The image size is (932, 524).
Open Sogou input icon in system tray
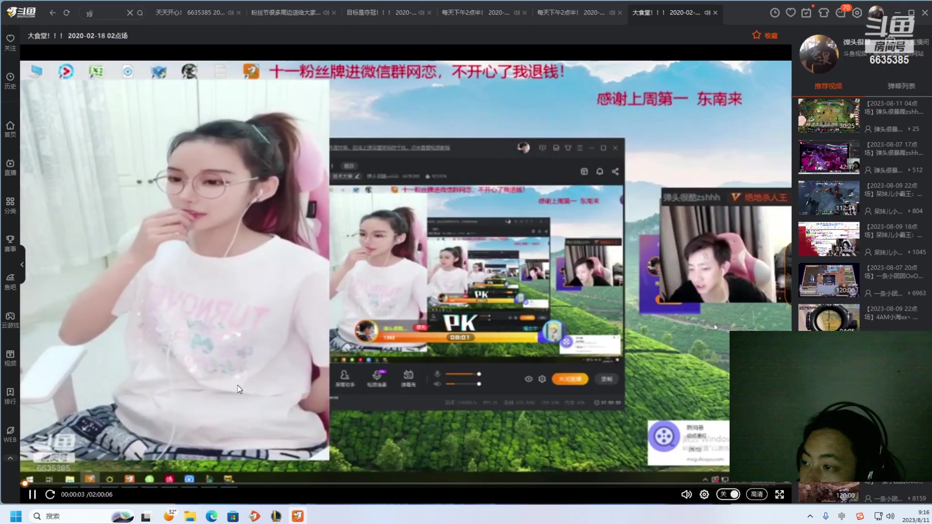click(860, 516)
